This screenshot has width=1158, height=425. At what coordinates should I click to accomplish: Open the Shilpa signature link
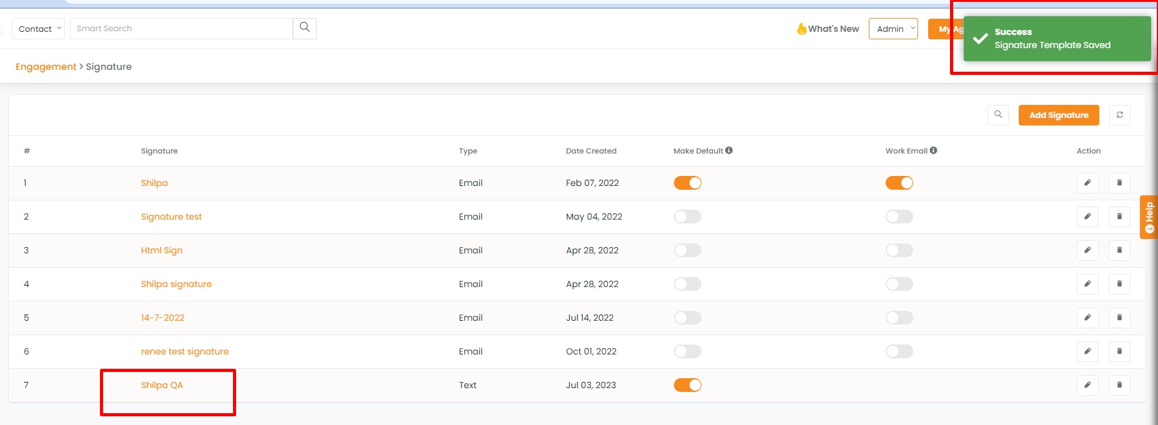pyautogui.click(x=154, y=183)
